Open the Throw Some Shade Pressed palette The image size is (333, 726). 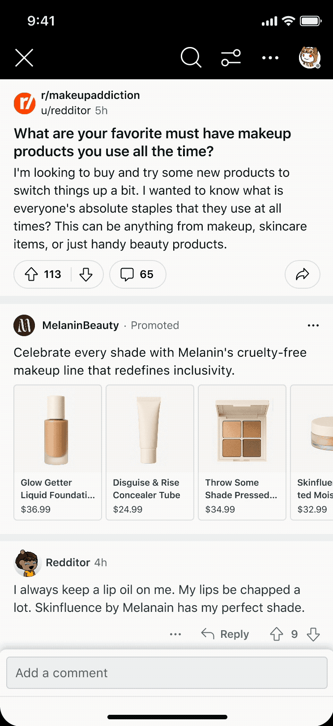click(242, 452)
